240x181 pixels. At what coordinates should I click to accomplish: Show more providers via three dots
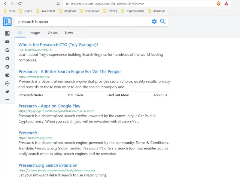(7, 99)
